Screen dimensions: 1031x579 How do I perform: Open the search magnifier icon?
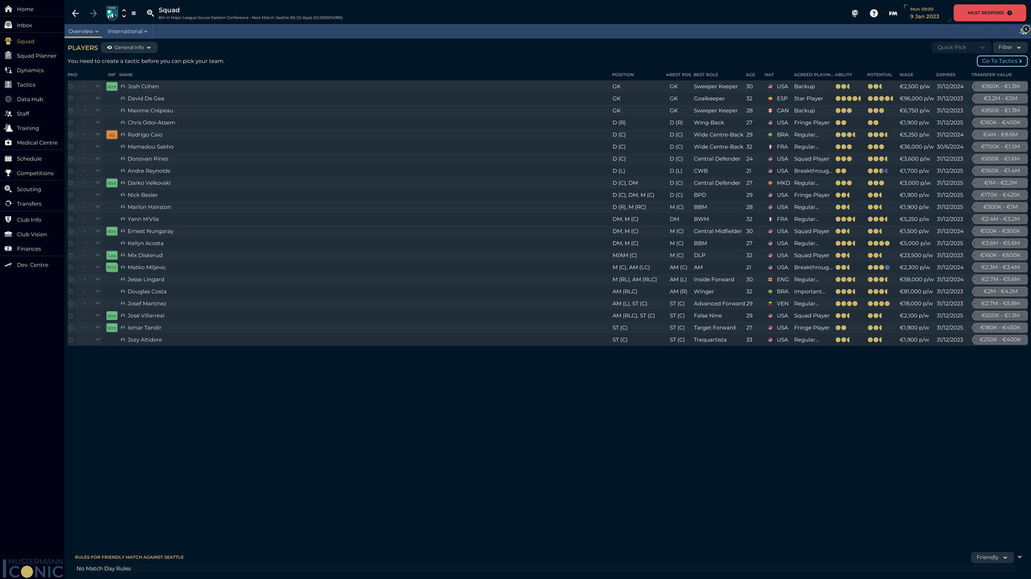point(150,13)
